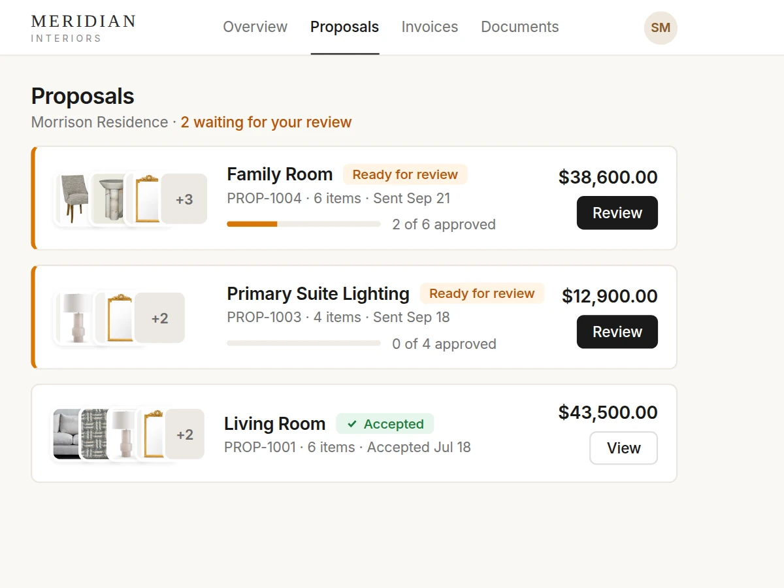This screenshot has width=784, height=588.
Task: Open the Primary Suite Lighting title
Action: click(x=318, y=293)
